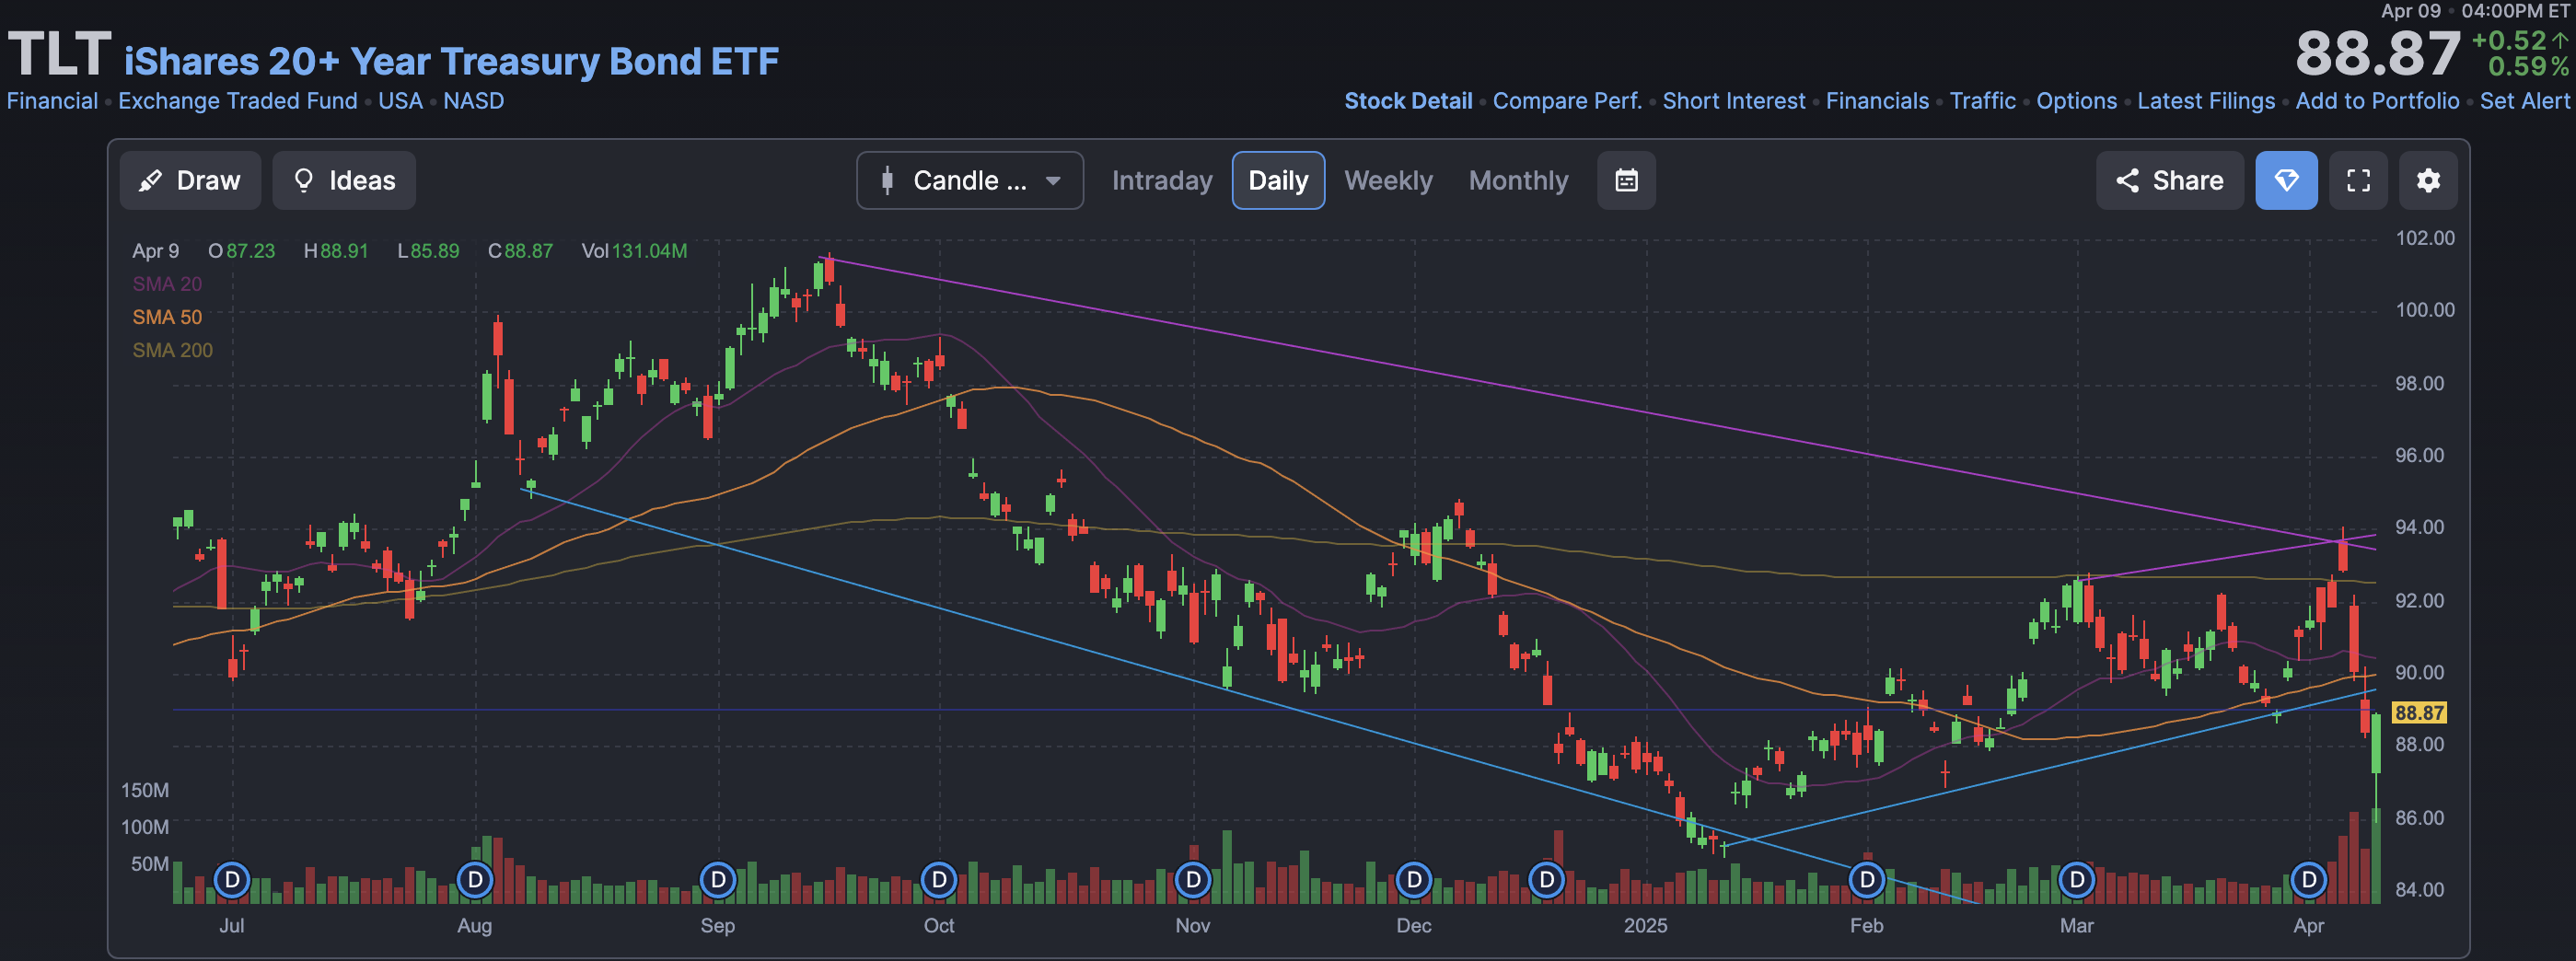Switch to Monthly timeframe
The image size is (2576, 961).
tap(1518, 180)
